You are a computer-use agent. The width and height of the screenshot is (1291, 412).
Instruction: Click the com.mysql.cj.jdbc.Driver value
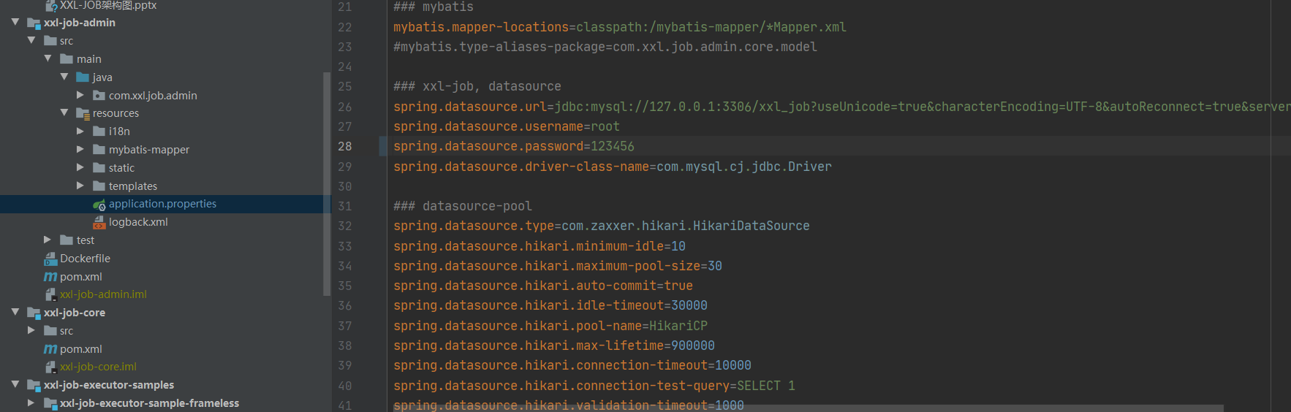[744, 167]
